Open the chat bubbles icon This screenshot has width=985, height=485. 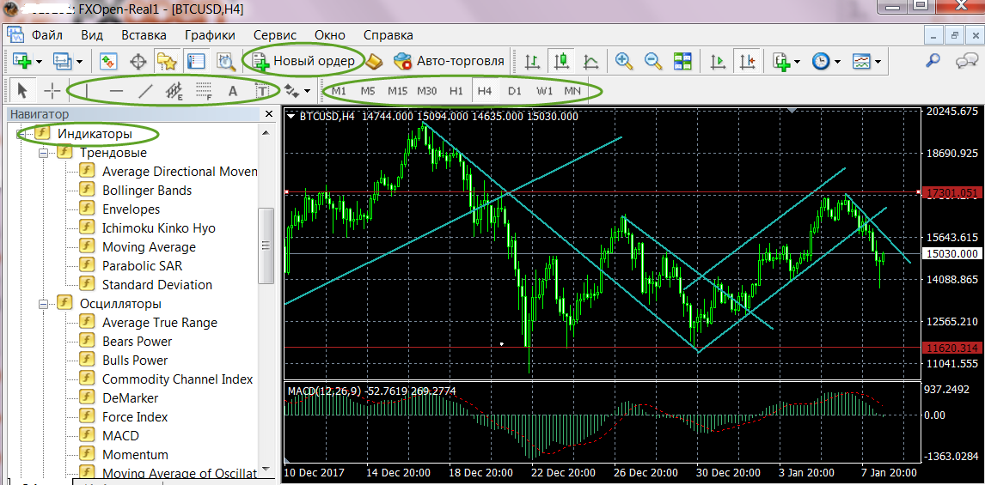(x=966, y=61)
